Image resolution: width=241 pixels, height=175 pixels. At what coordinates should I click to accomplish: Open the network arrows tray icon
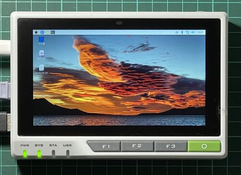187,32
